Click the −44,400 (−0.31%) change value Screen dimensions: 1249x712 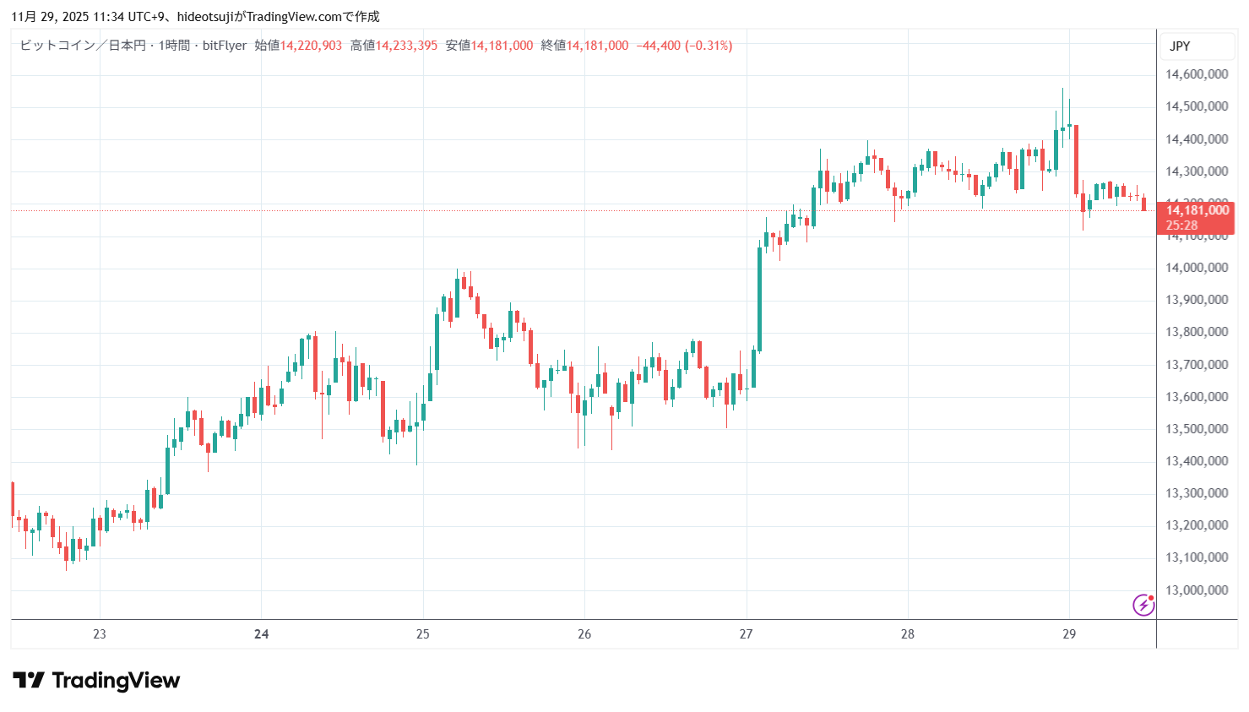coord(684,46)
